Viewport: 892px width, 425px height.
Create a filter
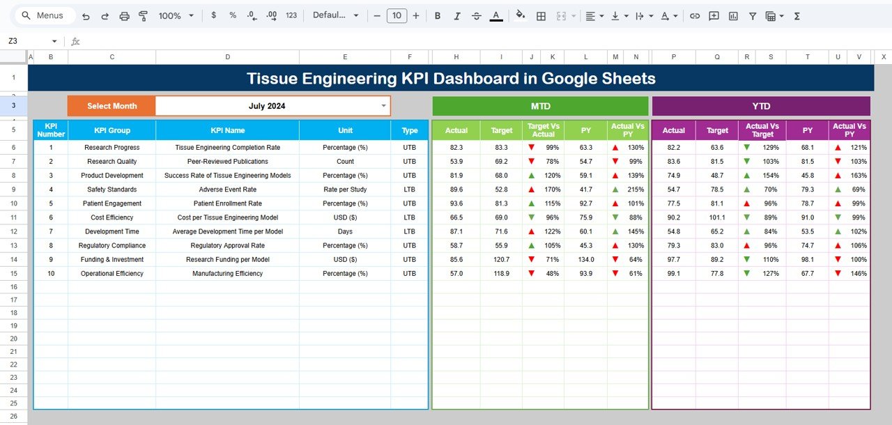pos(752,15)
